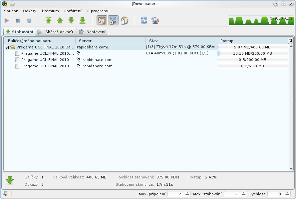Viewport: 296px width, 199px height.
Task: Select the package row Pregame.UCL.FINAL.2010.Ba...
Action: [x=146, y=47]
